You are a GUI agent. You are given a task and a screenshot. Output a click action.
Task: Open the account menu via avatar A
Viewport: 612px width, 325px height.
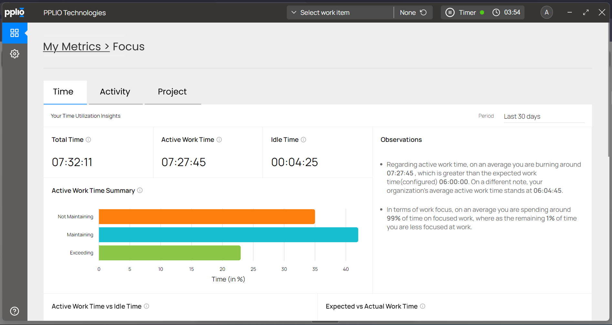[x=546, y=12]
